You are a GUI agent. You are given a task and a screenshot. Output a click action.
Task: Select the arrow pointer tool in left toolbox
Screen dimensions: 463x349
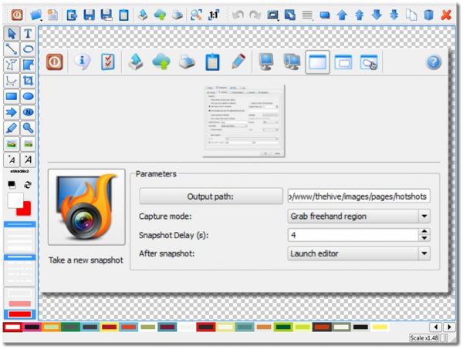coord(12,33)
